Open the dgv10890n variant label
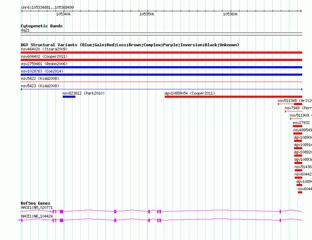 click(x=303, y=137)
